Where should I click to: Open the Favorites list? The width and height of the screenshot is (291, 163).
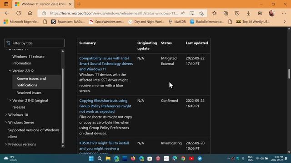point(214,13)
